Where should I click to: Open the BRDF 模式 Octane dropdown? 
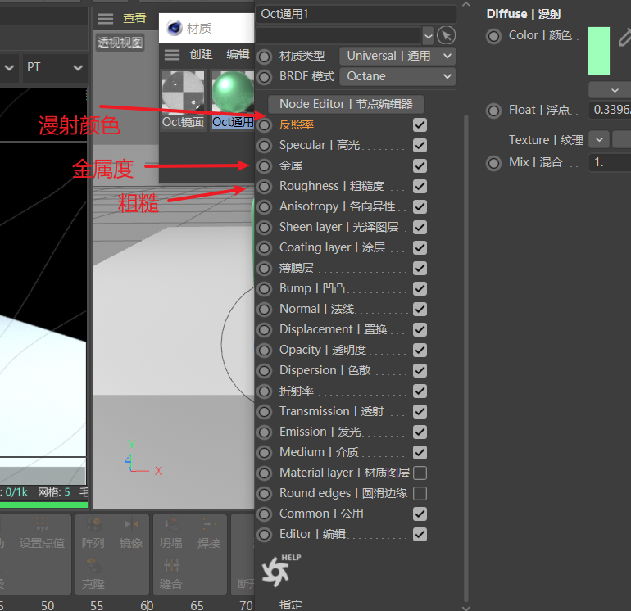[x=397, y=76]
